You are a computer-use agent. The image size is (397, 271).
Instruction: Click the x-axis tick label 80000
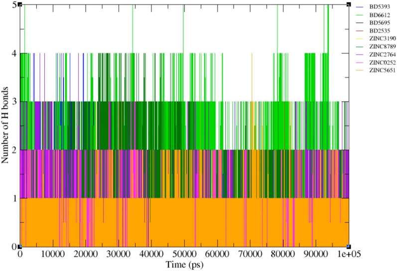[283, 254]
